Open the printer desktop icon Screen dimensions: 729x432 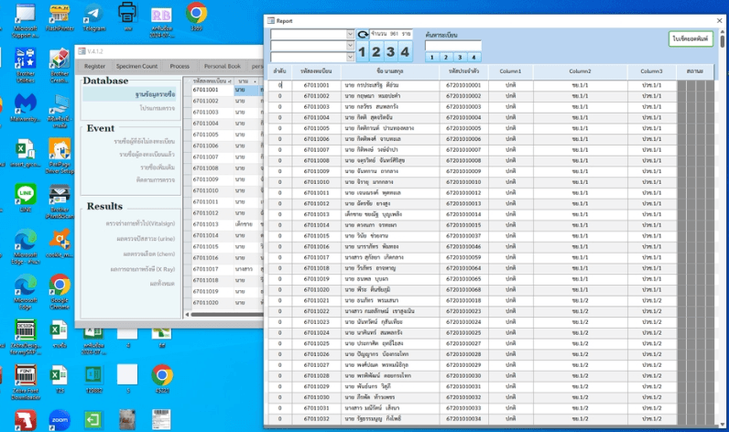(x=127, y=16)
